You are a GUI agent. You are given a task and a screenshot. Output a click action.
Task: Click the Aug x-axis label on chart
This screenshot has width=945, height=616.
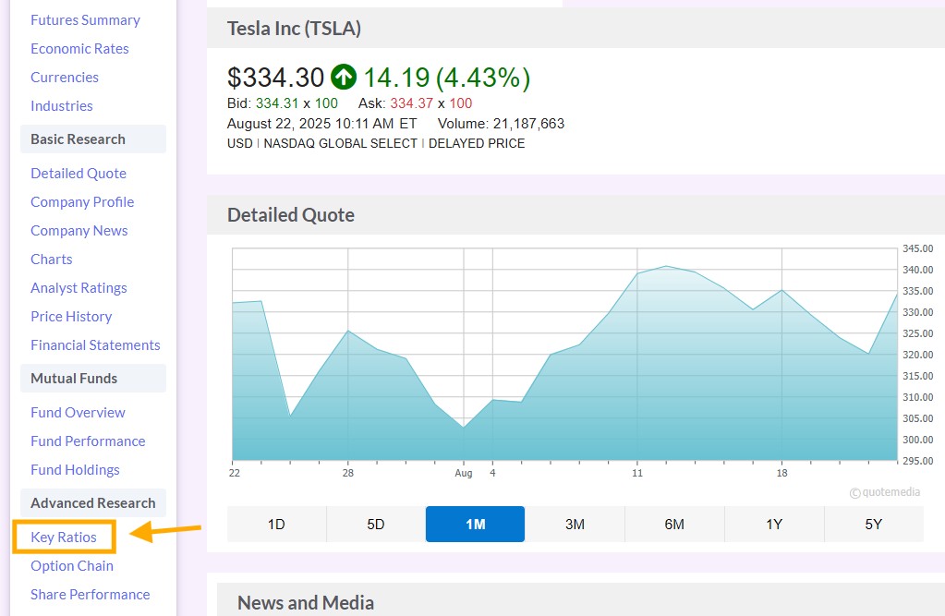[x=464, y=473]
